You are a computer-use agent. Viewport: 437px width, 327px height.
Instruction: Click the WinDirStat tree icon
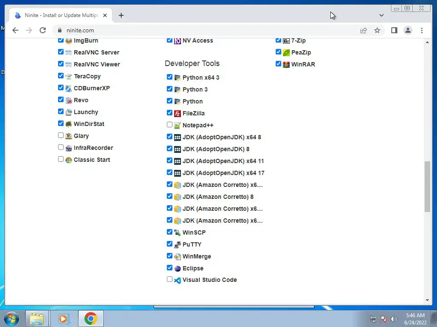[69, 124]
